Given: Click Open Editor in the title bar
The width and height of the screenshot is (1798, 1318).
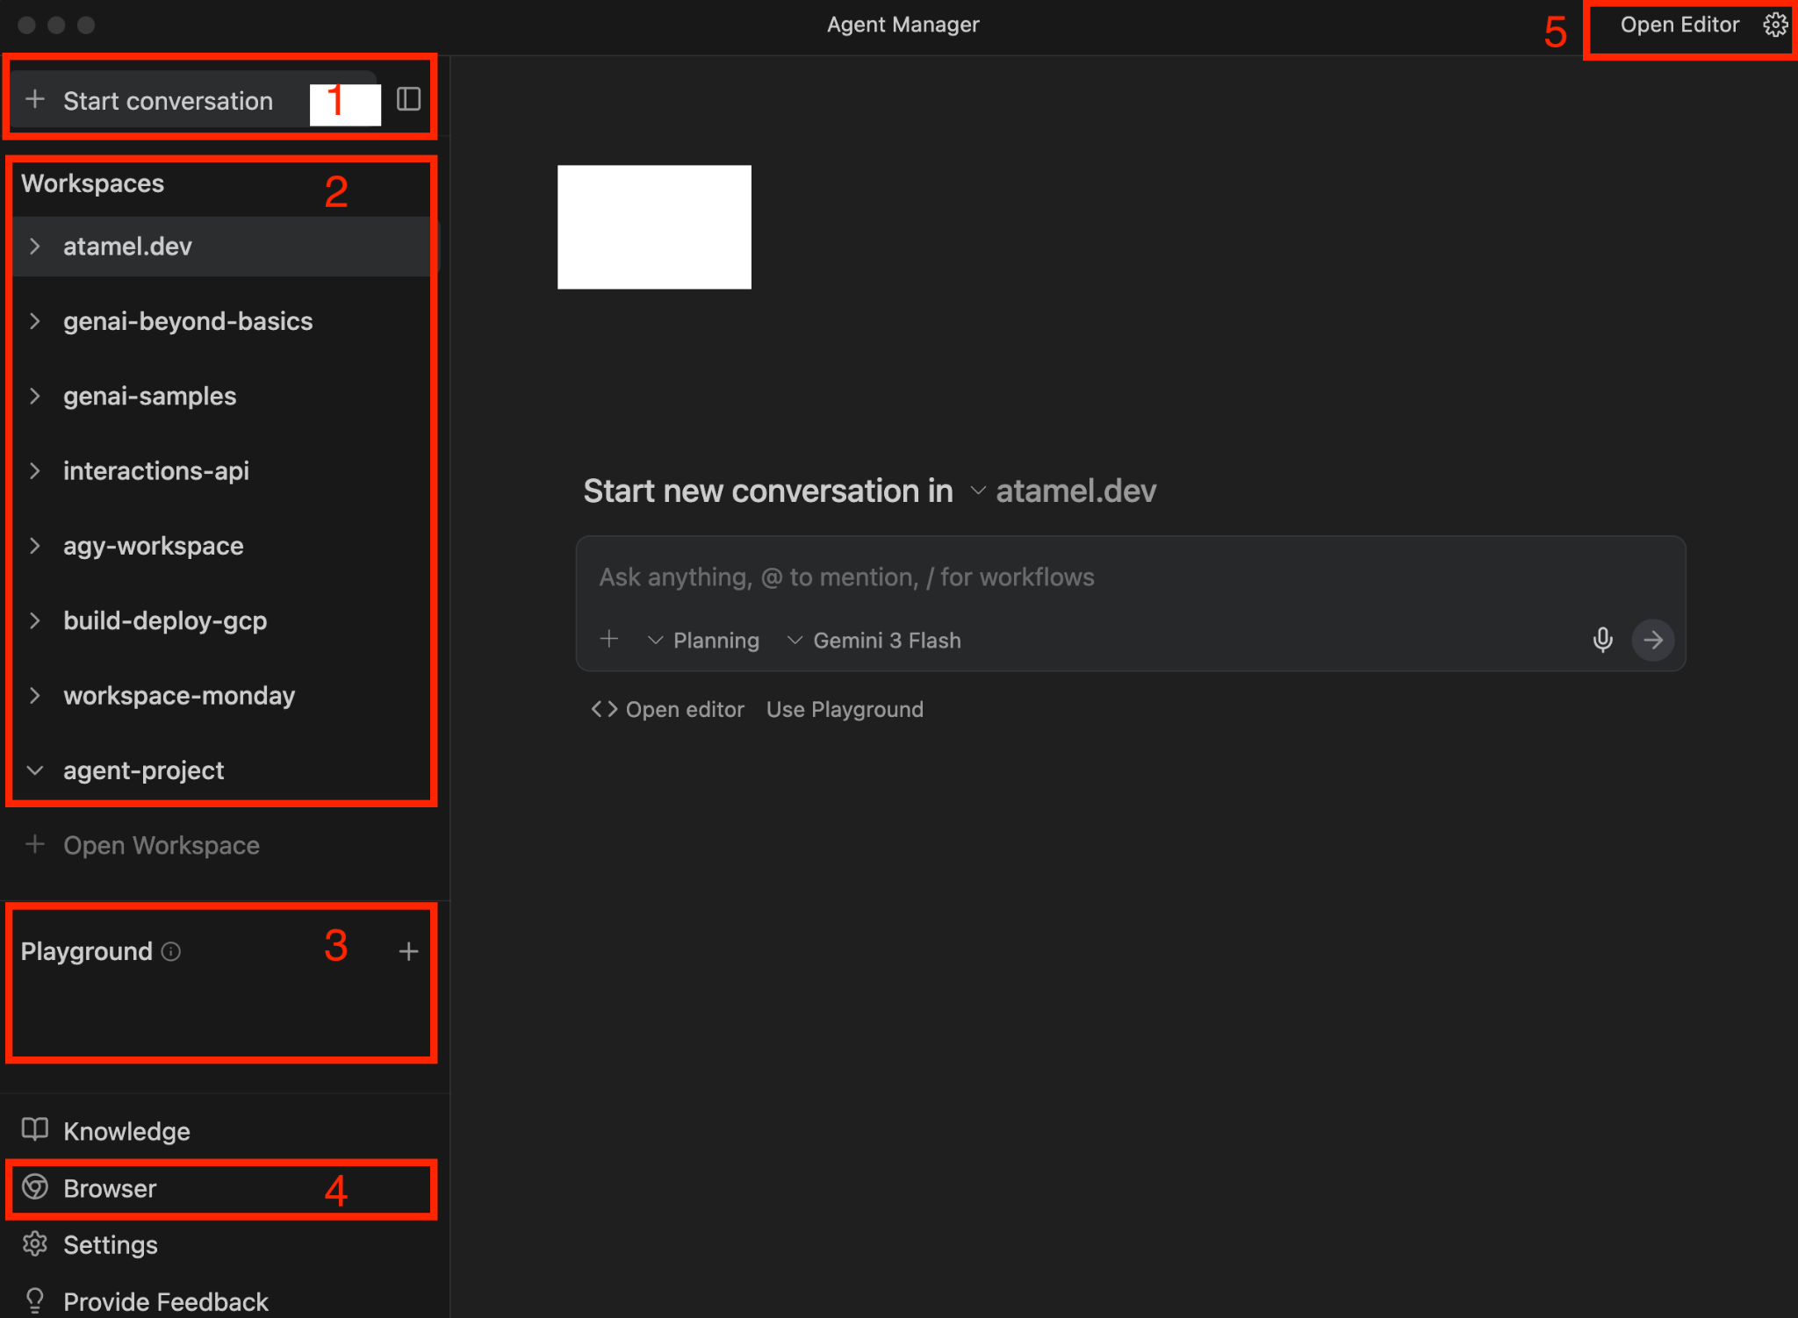Looking at the screenshot, I should click(1679, 25).
